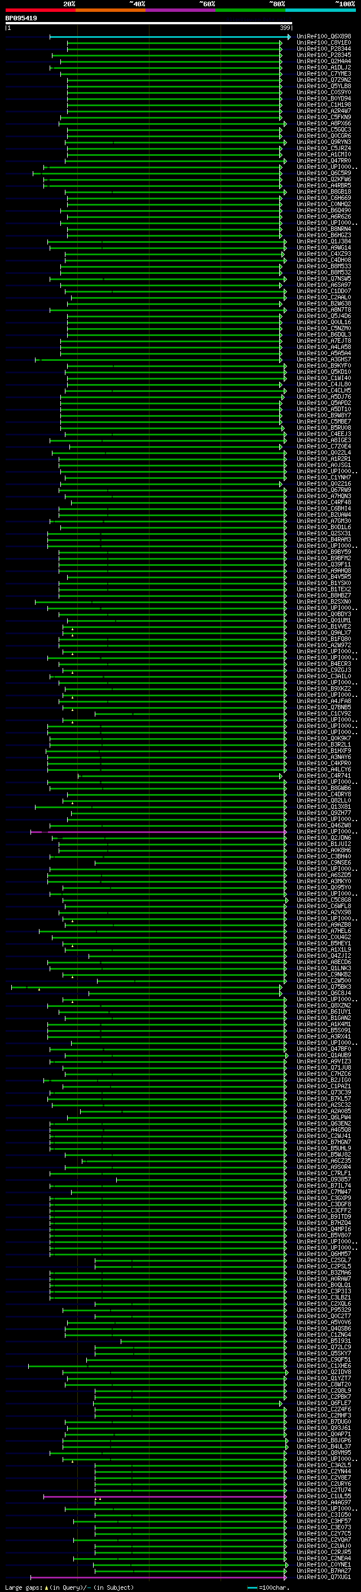Click the UniRef100_B7AA27 entry
Image resolution: width=361 pixels, height=1592 pixels.
click(324, 1571)
